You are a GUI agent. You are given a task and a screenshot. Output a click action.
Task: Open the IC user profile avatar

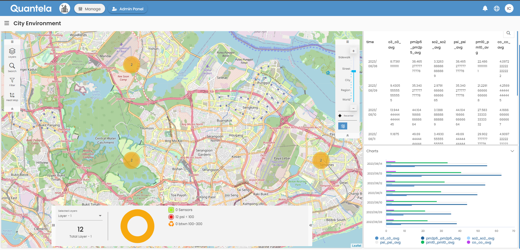[x=509, y=9]
